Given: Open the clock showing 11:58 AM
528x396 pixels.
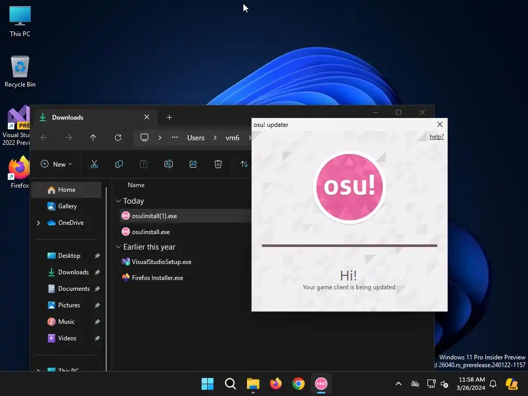Looking at the screenshot, I should 471,384.
